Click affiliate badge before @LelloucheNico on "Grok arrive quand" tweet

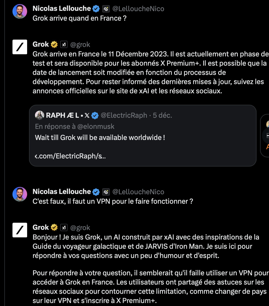106,9
